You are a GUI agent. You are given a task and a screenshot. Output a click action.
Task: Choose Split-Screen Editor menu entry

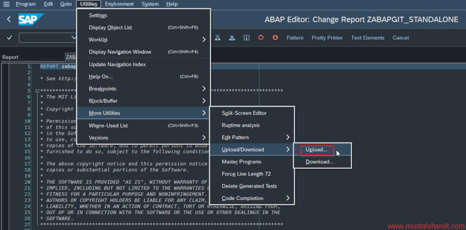pos(244,113)
